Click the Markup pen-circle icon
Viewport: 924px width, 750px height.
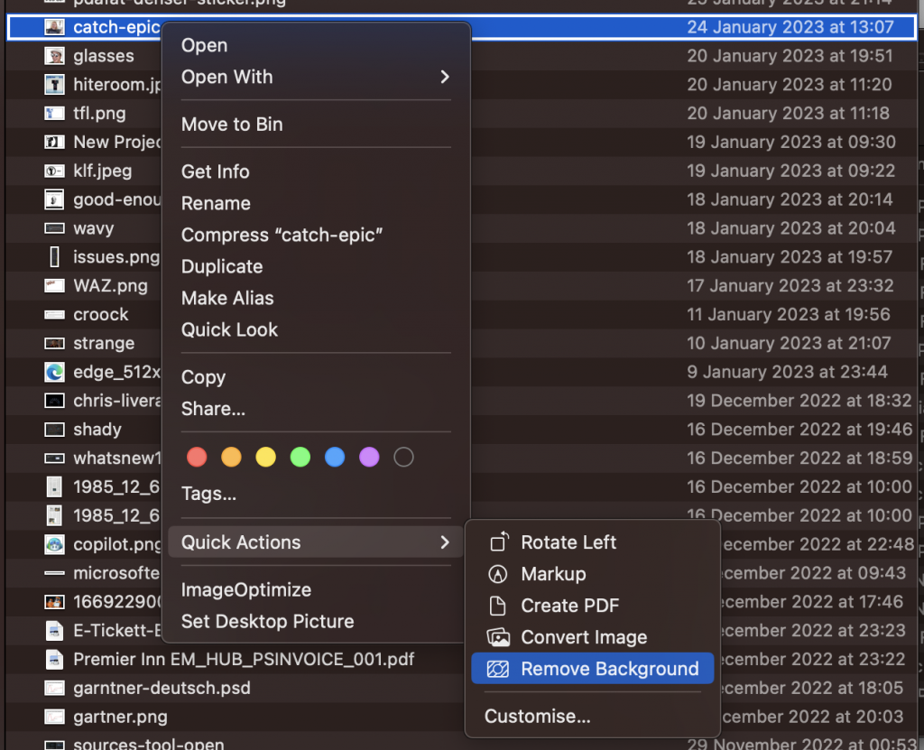pyautogui.click(x=498, y=574)
